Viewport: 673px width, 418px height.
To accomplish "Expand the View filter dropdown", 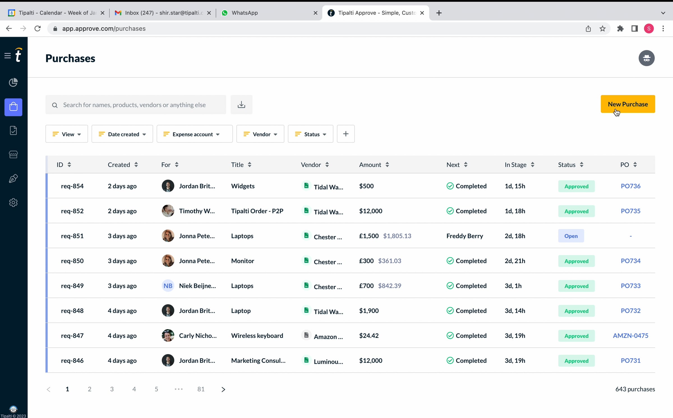I will [67, 134].
